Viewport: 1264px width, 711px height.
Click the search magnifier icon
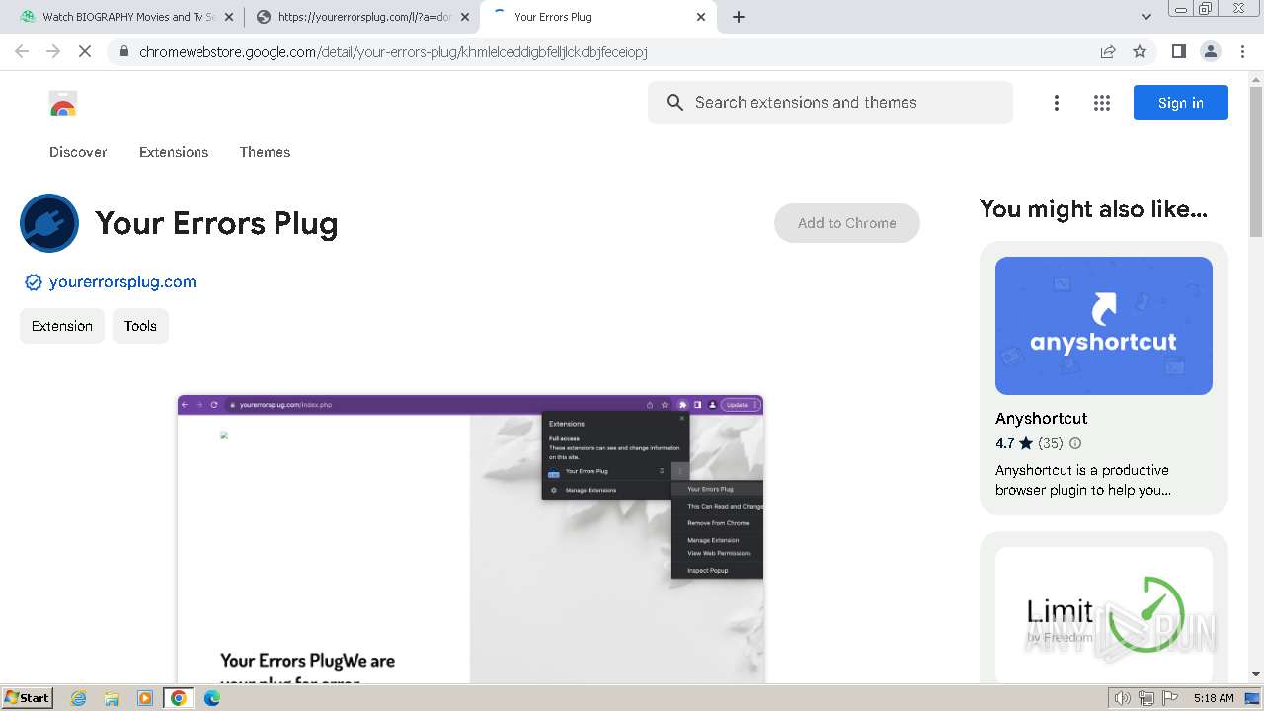coord(674,103)
